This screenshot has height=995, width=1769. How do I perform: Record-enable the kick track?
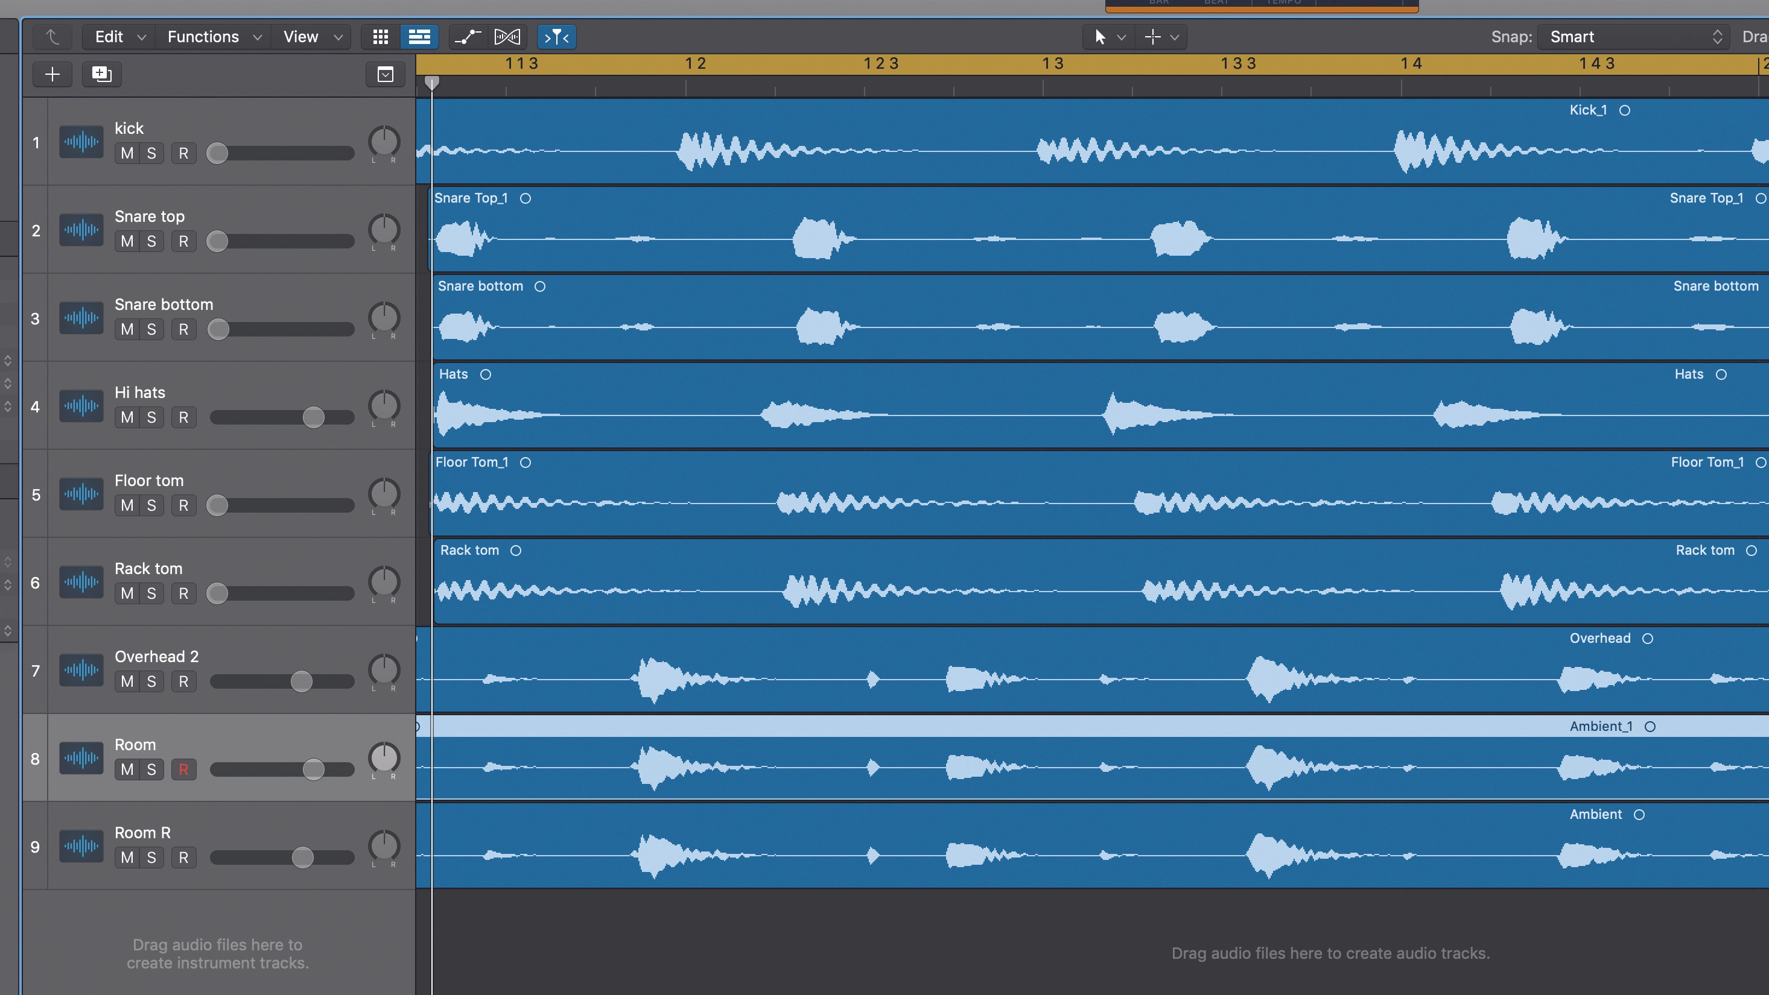[183, 154]
